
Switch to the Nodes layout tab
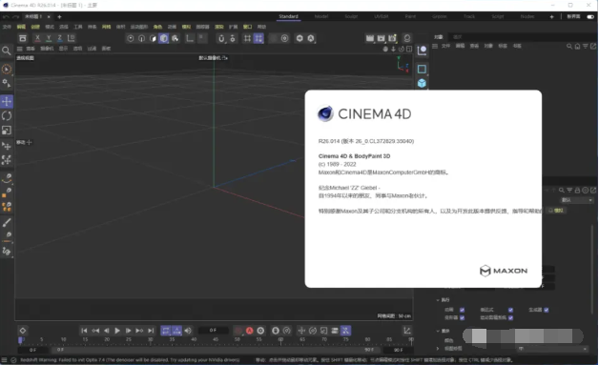527,16
